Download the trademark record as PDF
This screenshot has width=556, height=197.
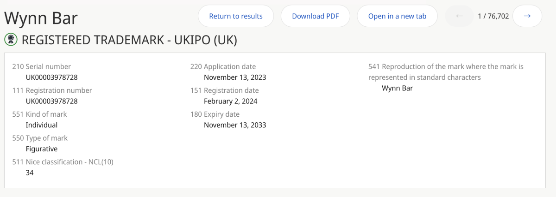316,16
